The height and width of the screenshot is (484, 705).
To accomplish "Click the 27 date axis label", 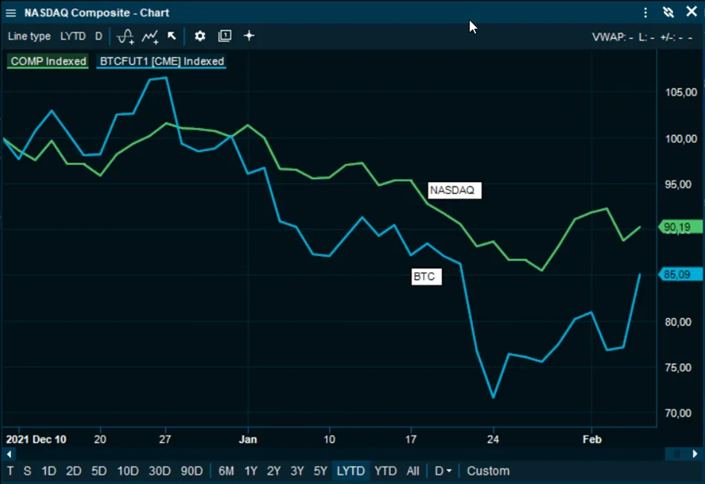I will point(165,439).
